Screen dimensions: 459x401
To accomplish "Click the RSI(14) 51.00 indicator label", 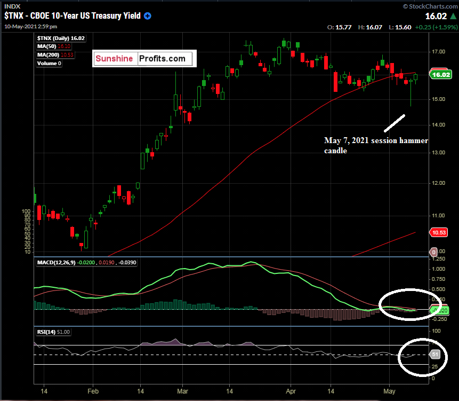I will (53, 332).
